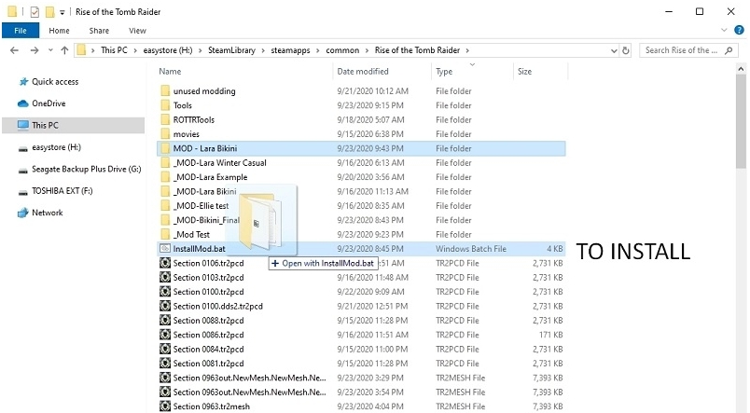This screenshot has height=413, width=750.
Task: Click the search magnifier icon
Action: [729, 50]
